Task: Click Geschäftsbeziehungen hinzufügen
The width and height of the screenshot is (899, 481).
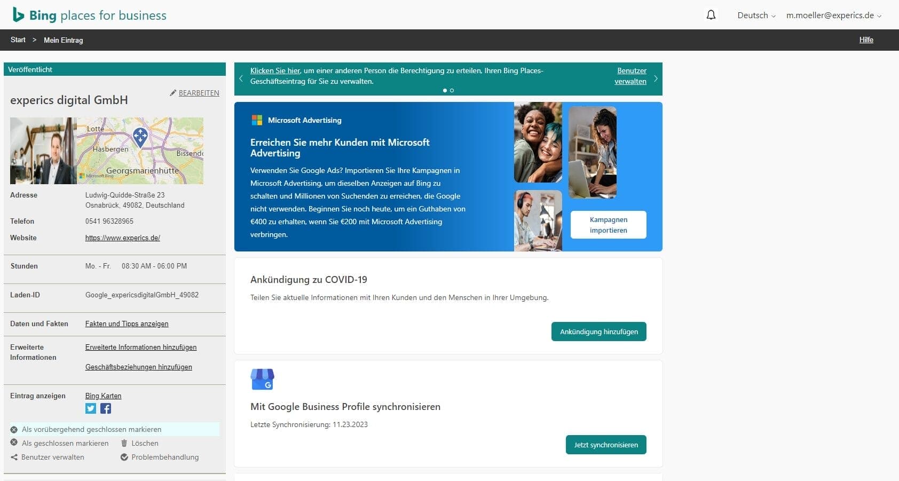Action: tap(139, 367)
